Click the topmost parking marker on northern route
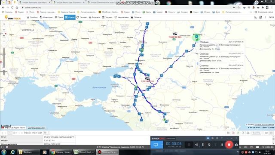275x155 pixels. pyautogui.click(x=147, y=24)
